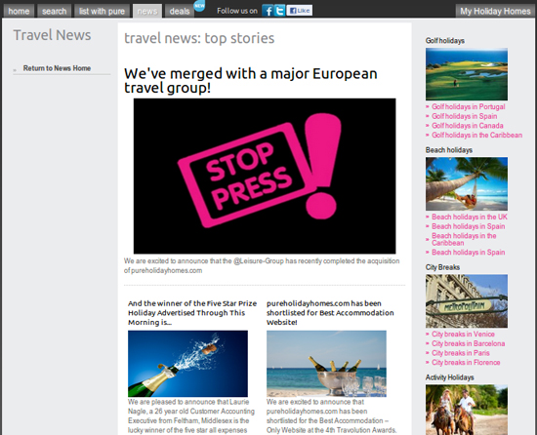Open My Holiday Homes menu
The width and height of the screenshot is (537, 435).
[x=495, y=12]
